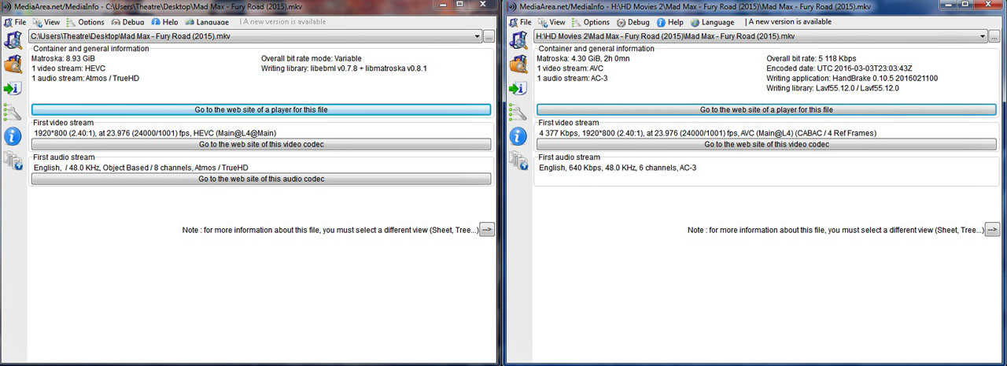Image resolution: width=1007 pixels, height=366 pixels.
Task: Click audio codec web site button, left window
Action: point(261,179)
